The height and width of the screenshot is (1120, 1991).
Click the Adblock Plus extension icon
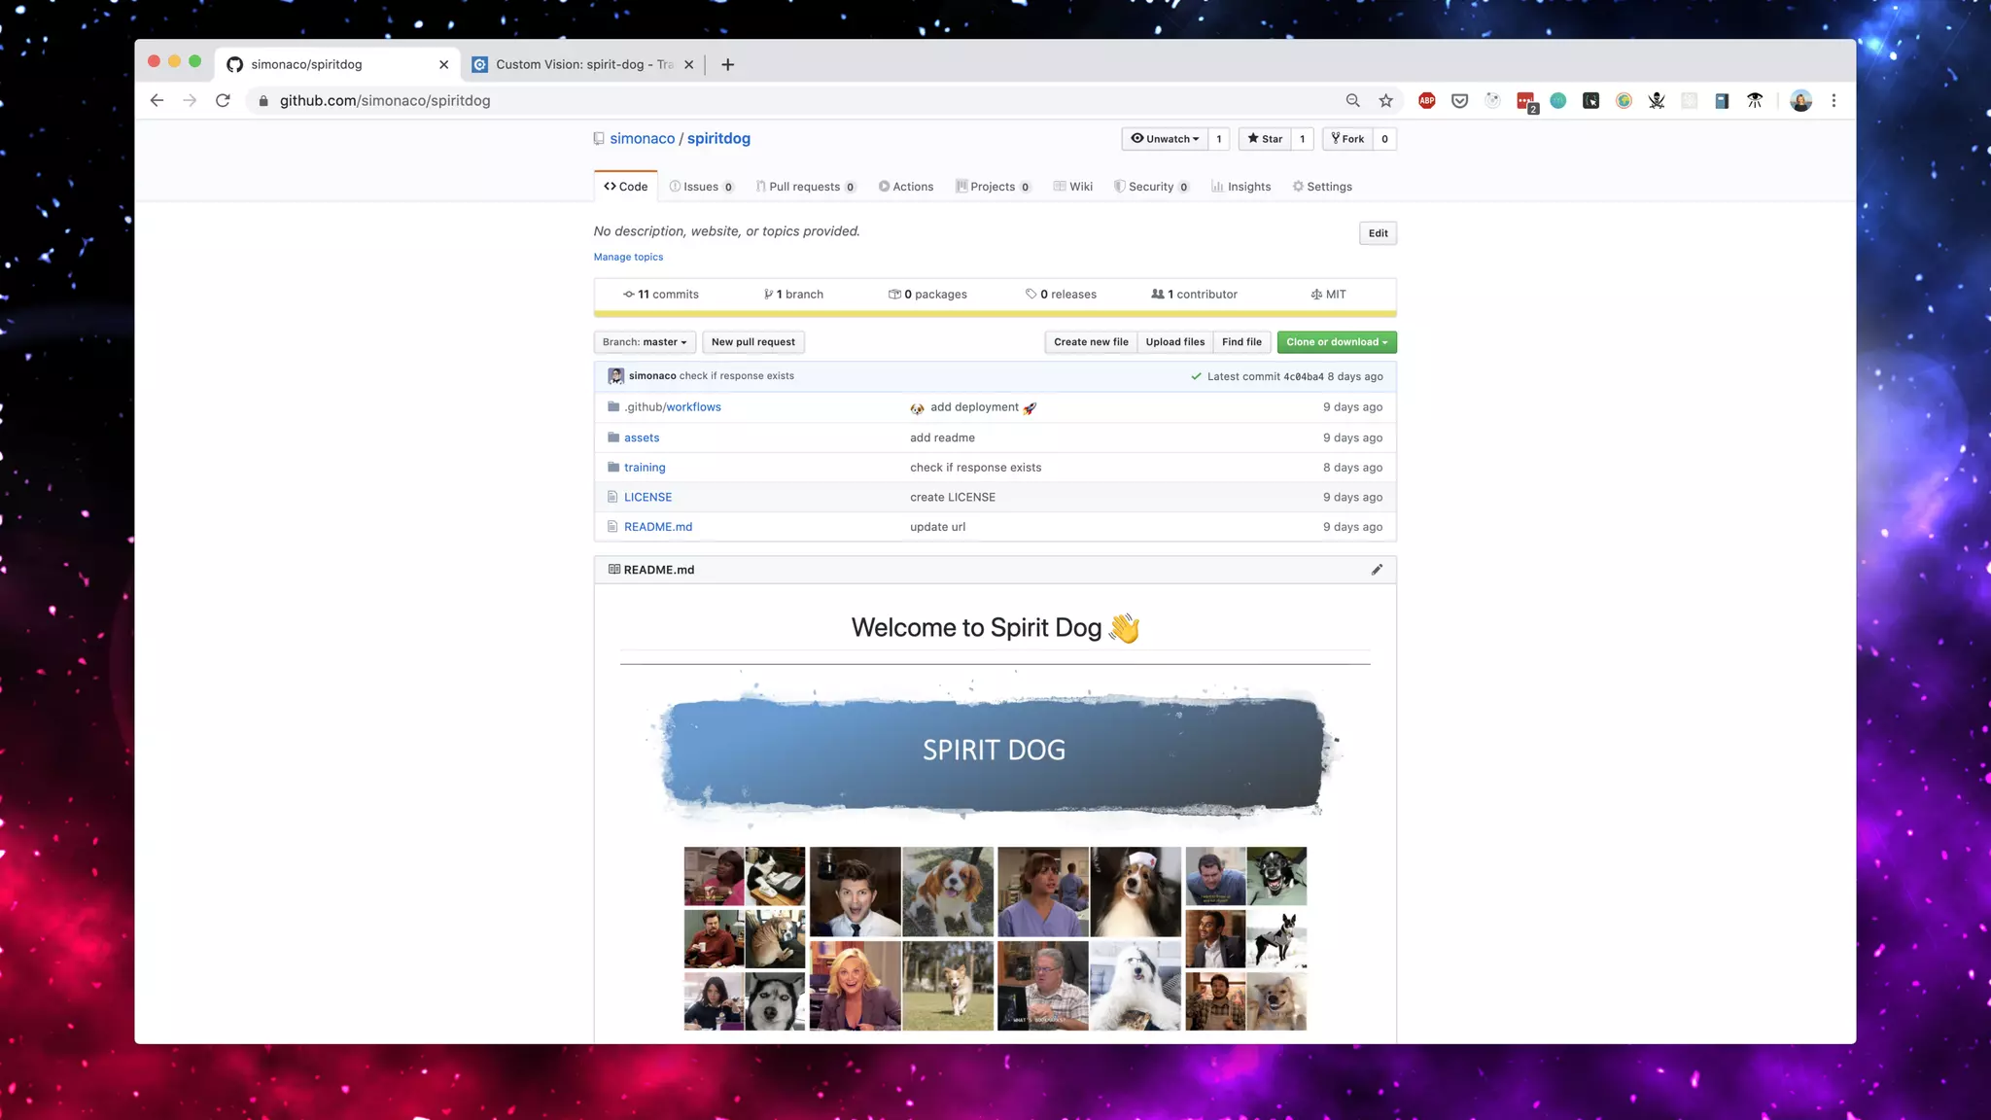tap(1426, 100)
